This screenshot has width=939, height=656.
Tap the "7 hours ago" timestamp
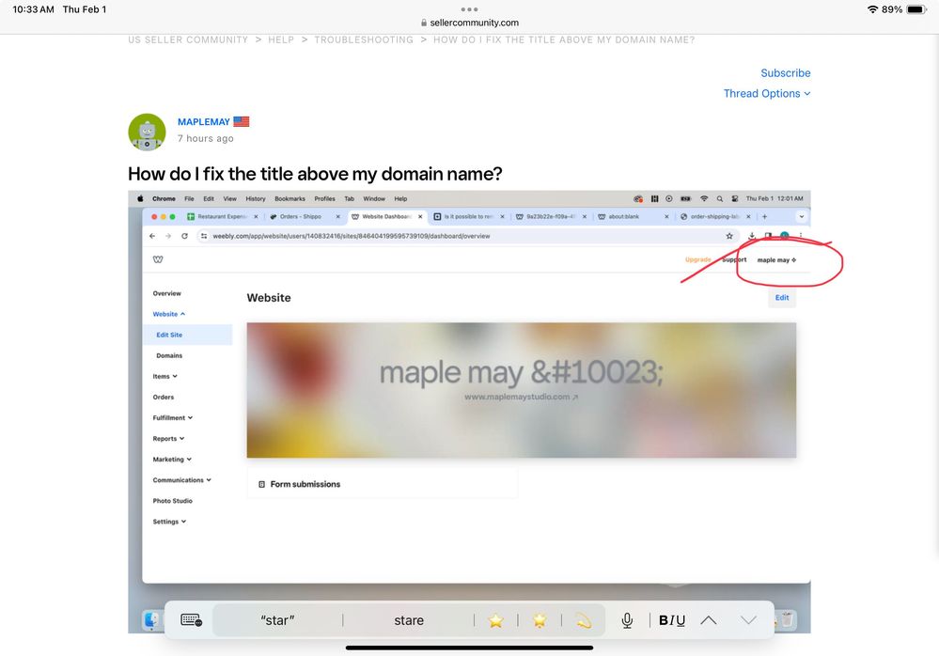206,138
